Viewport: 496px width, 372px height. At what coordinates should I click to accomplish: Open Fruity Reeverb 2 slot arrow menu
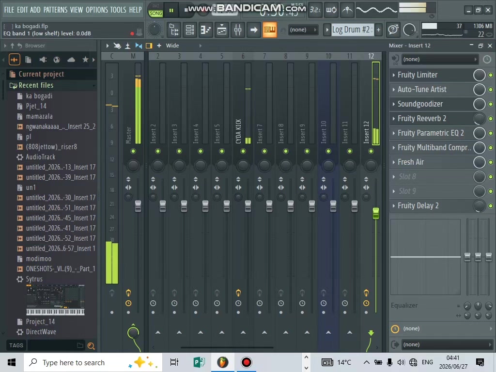coord(393,119)
